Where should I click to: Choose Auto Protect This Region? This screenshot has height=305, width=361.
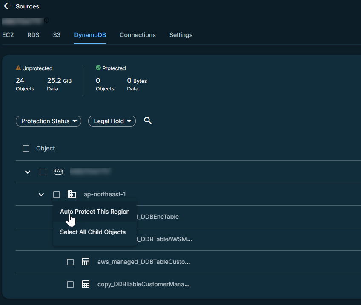[x=95, y=212]
